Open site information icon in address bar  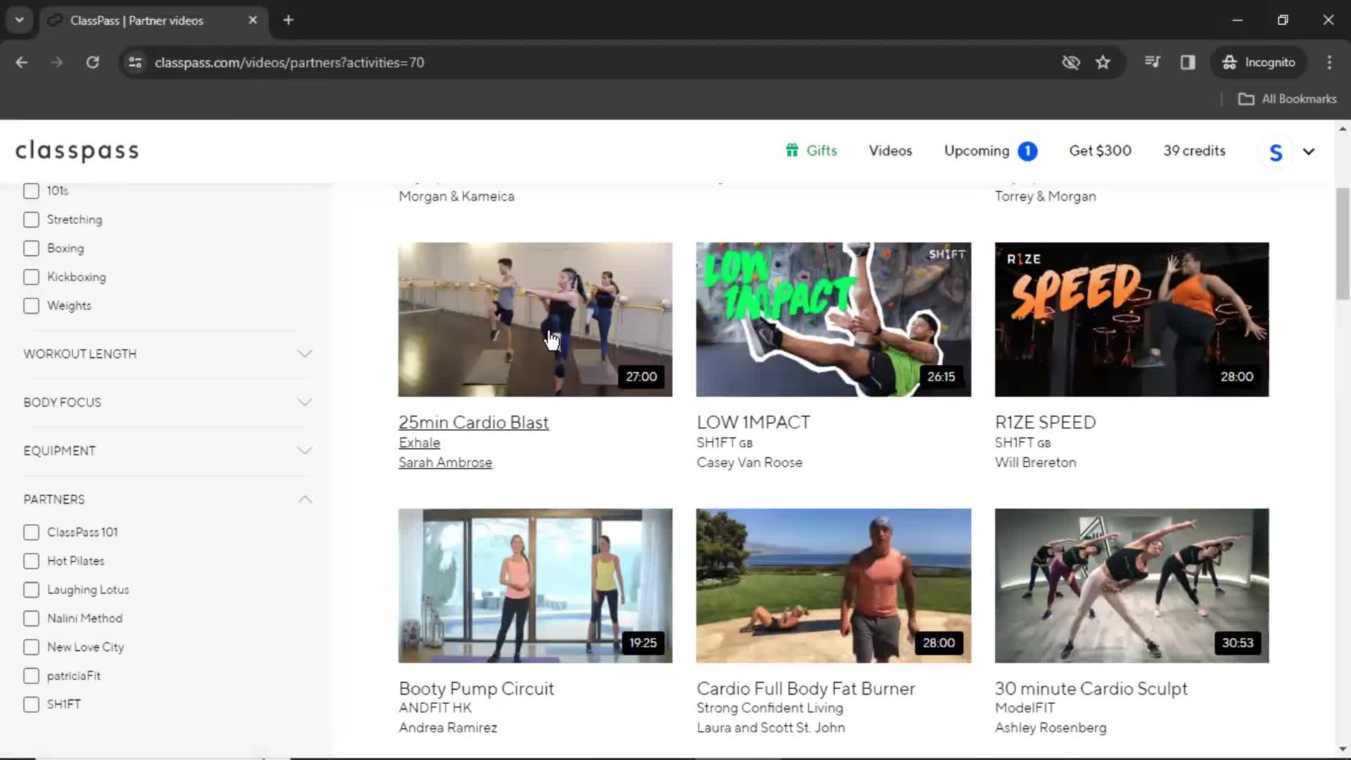tap(135, 63)
